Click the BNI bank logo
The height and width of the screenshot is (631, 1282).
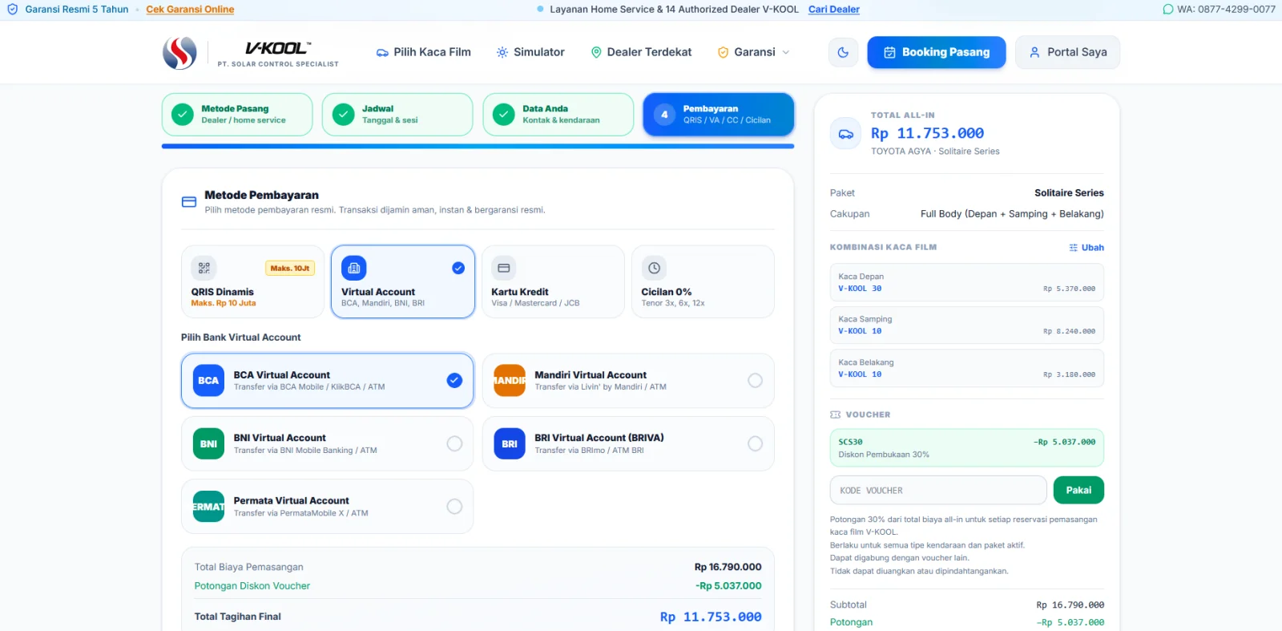pyautogui.click(x=208, y=443)
